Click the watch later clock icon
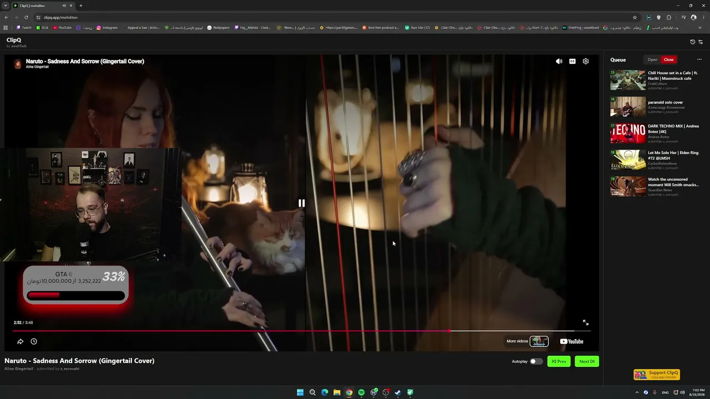Screen dimensions: 710x399 [x=34, y=341]
